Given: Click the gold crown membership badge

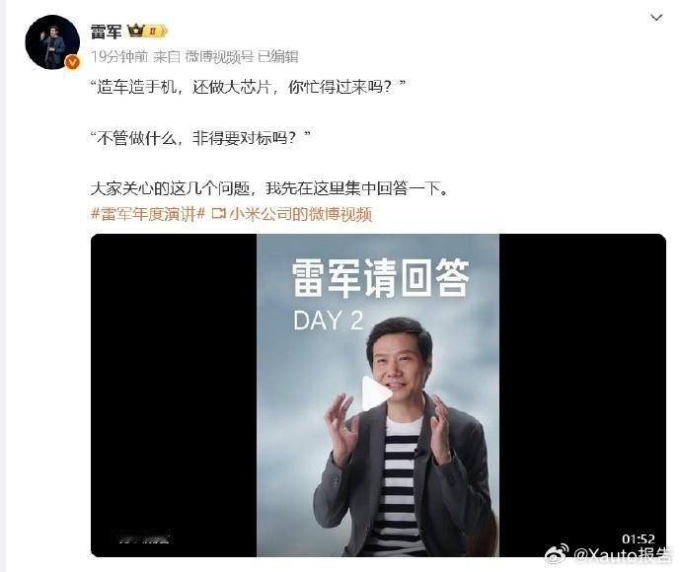Looking at the screenshot, I should pyautogui.click(x=136, y=32).
